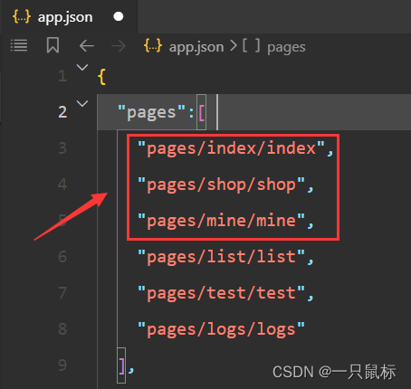Go forward with the right arrow
The height and width of the screenshot is (389, 411).
(x=119, y=46)
